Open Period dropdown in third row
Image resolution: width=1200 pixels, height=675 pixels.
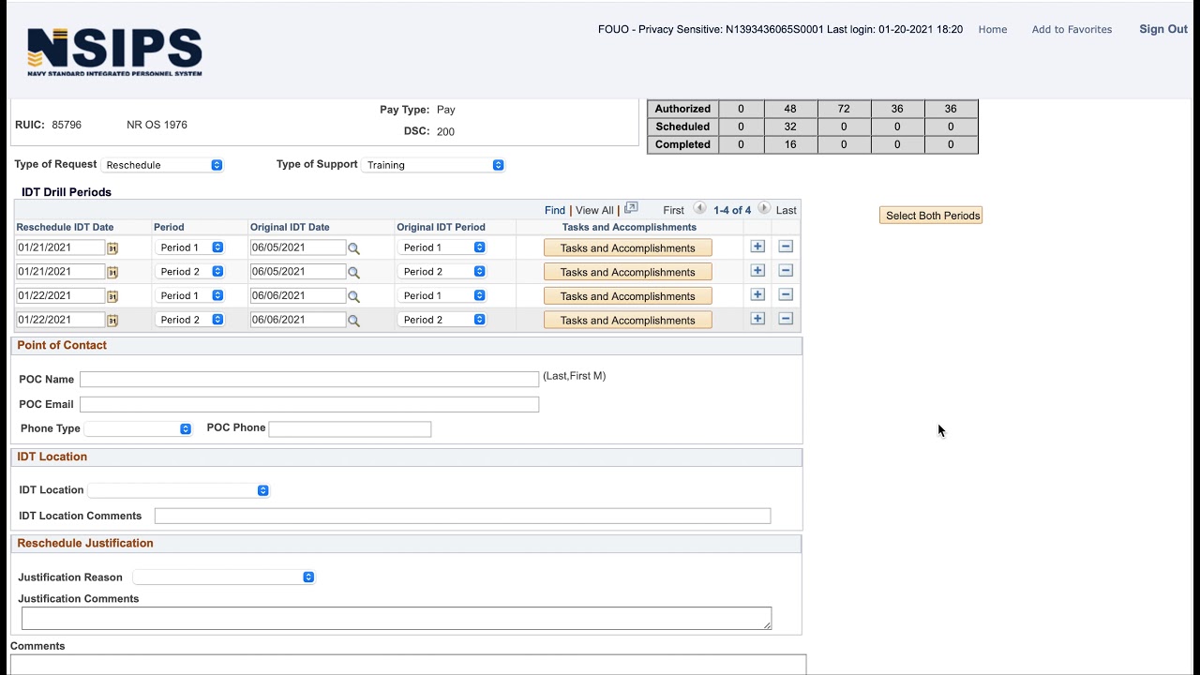tap(189, 295)
